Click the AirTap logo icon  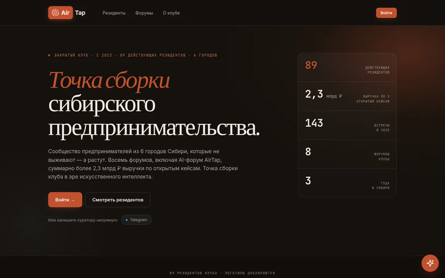(x=55, y=13)
